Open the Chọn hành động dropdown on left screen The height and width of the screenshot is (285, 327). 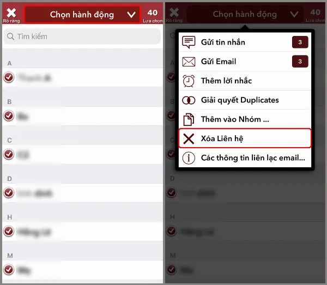click(x=82, y=14)
